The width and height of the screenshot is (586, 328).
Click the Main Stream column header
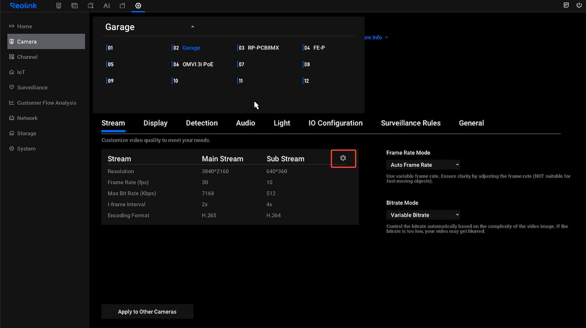point(223,159)
